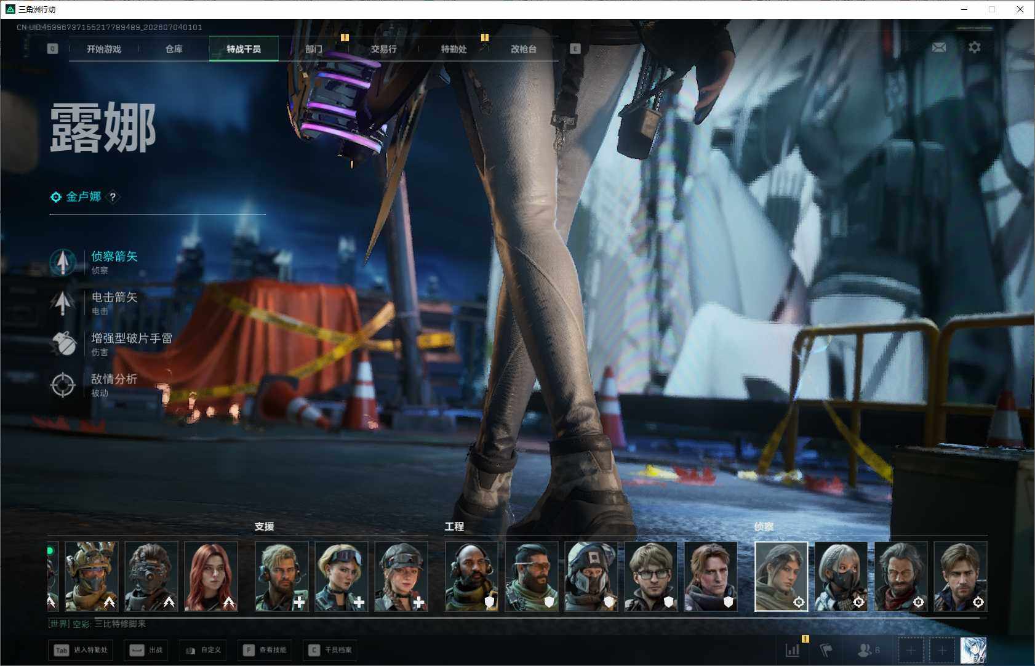Viewport: 1035px width, 666px height.
Task: Click the first empty squad slot plus
Action: (911, 650)
